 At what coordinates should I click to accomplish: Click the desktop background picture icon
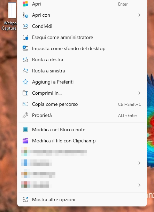tap(25, 48)
